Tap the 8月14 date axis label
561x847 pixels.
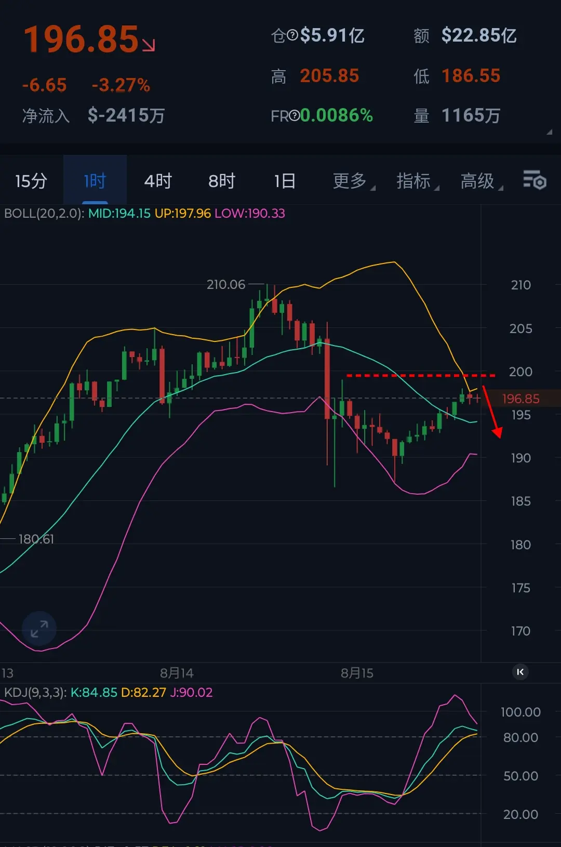point(177,673)
